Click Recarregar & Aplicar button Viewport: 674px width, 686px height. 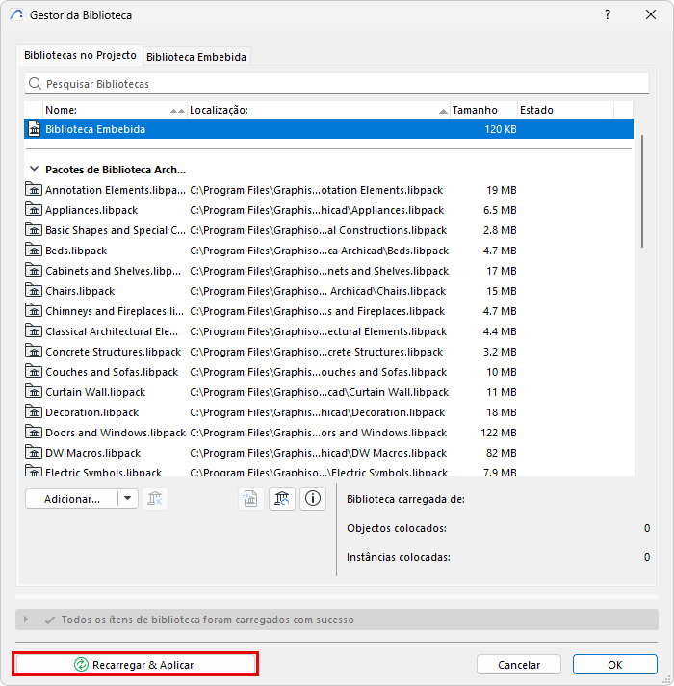tap(135, 664)
